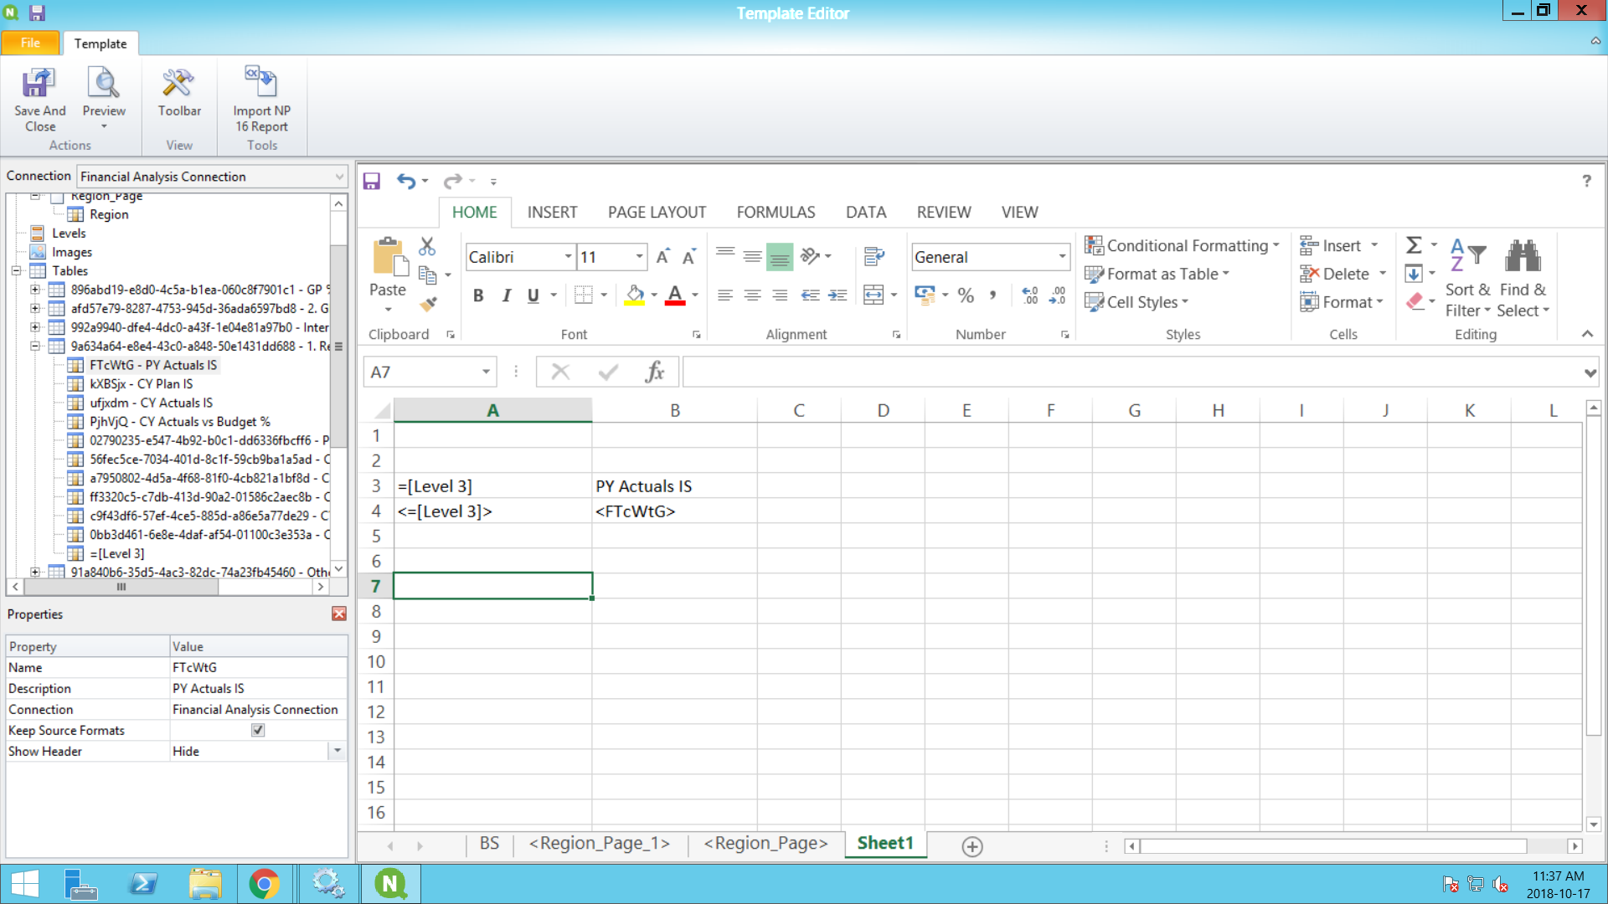Image resolution: width=1608 pixels, height=904 pixels.
Task: Click the AutoSum sigma icon
Action: [x=1414, y=245]
